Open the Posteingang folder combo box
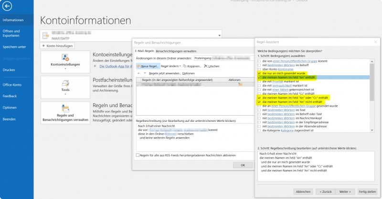Screen dimensions: 382x199 [223, 58]
